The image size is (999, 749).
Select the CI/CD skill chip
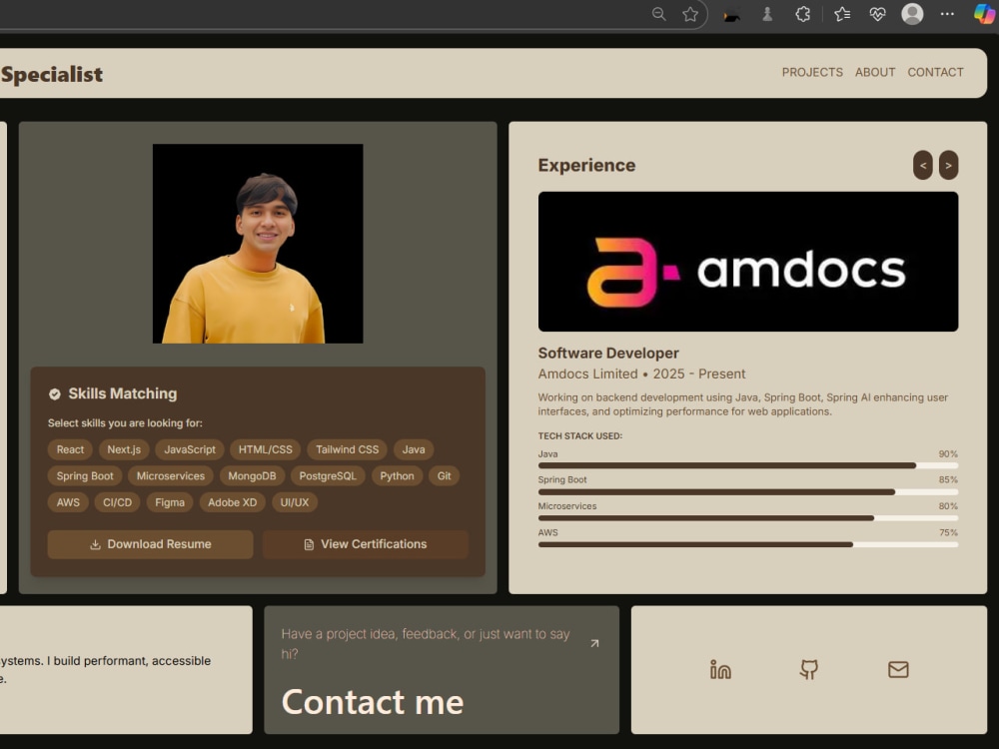(117, 502)
